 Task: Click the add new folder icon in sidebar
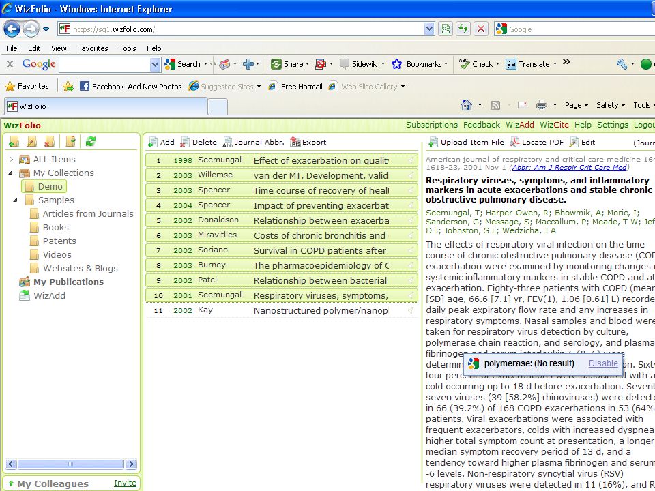pyautogui.click(x=14, y=142)
